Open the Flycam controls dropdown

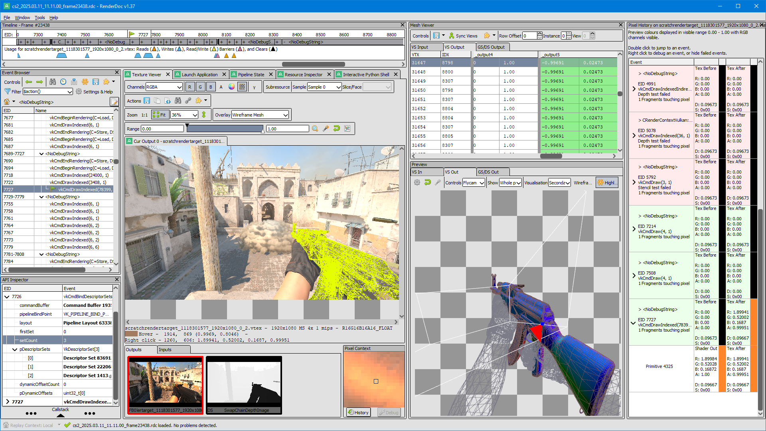click(x=474, y=182)
